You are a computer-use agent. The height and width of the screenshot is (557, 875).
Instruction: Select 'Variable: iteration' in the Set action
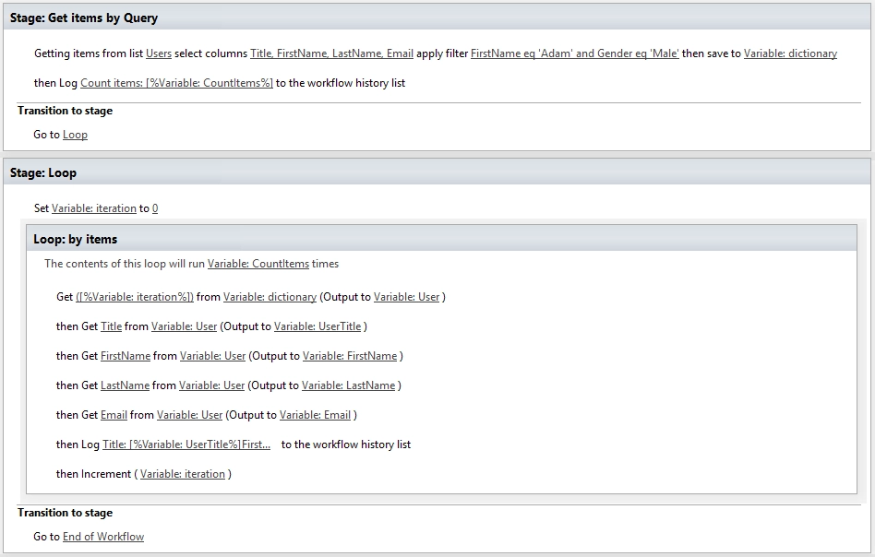(x=94, y=208)
